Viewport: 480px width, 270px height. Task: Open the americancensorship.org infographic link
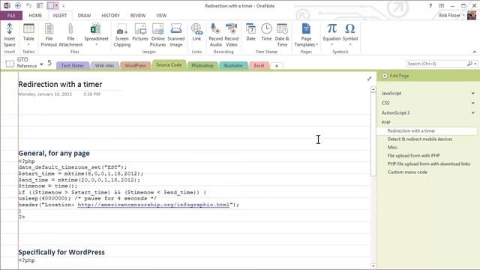tap(153, 205)
